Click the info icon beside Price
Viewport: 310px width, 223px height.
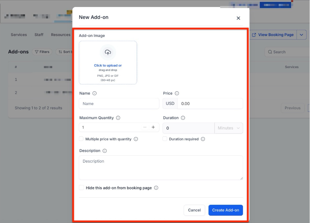click(177, 93)
